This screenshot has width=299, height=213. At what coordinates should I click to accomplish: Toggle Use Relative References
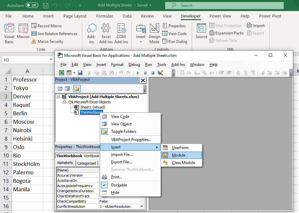pyautogui.click(x=54, y=34)
